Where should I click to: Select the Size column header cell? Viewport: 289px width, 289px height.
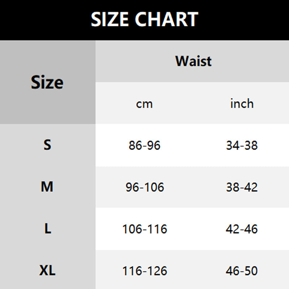point(47,83)
